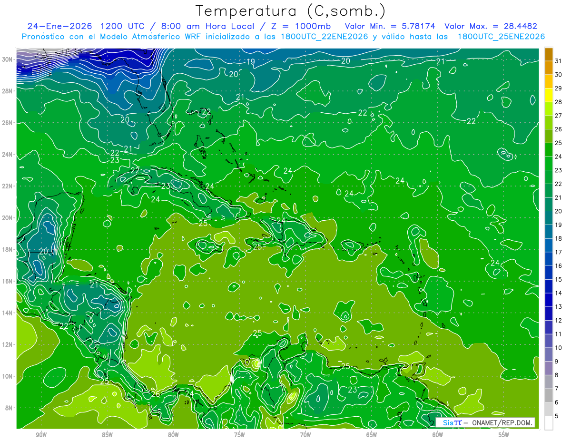The width and height of the screenshot is (571, 441).
Task: Click the "20N" latitude label
Action: 8,218
